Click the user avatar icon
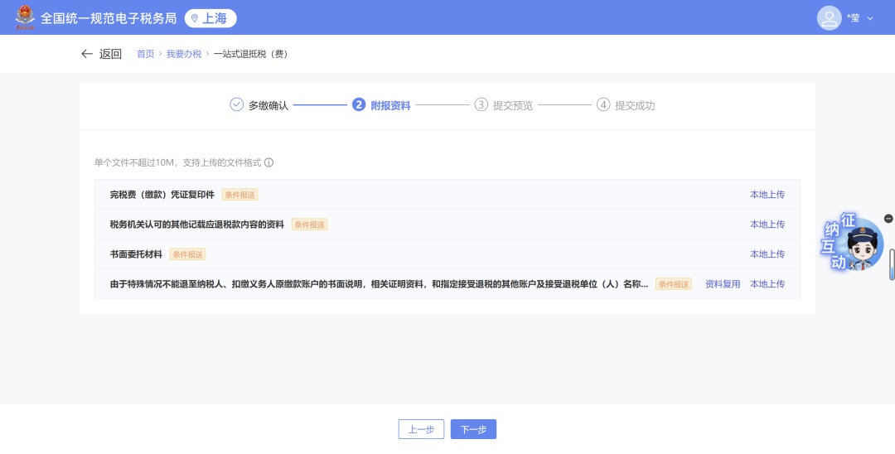The image size is (895, 454). point(829,18)
